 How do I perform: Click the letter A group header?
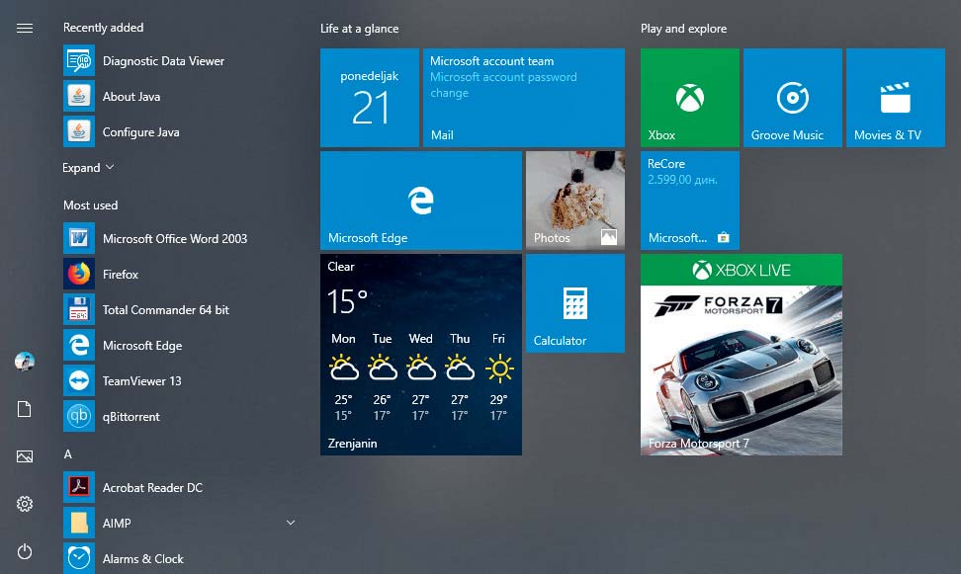[68, 453]
